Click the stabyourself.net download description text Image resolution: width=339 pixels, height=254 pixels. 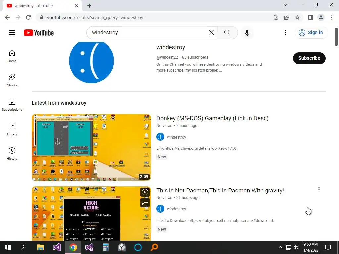pos(215,221)
